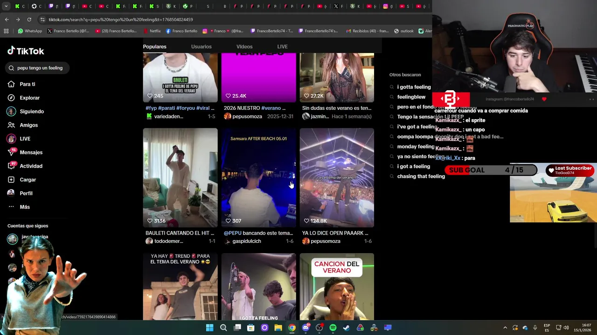Switch to the Usuarios tab
The height and width of the screenshot is (335, 597).
tap(201, 47)
